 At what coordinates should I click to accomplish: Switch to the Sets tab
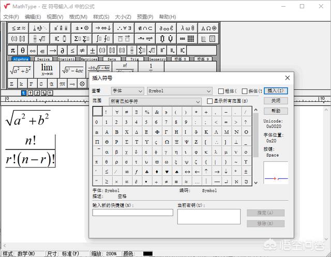(112, 59)
